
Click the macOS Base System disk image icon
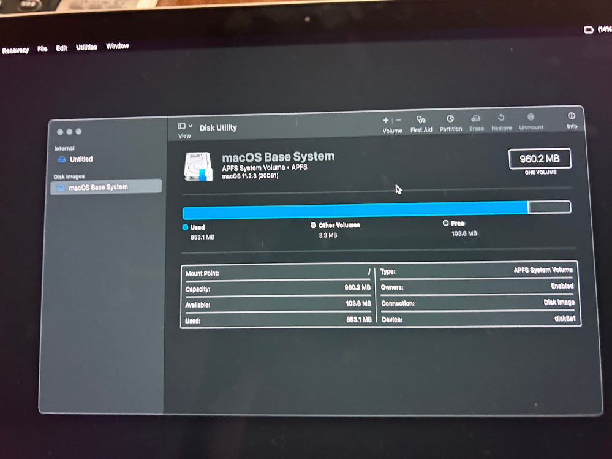198,167
